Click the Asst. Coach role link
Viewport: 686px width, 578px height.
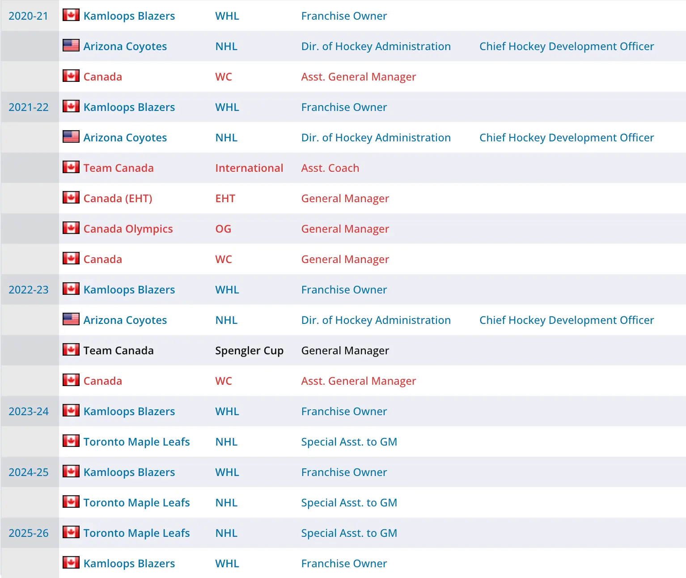[x=330, y=168]
